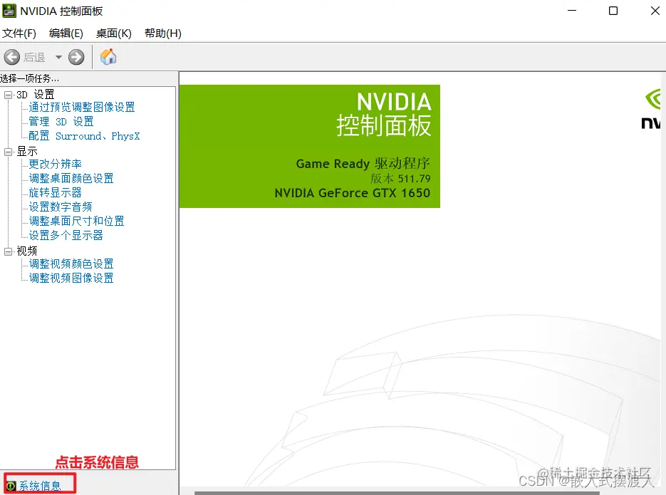Click the horizontal scrollbar at bottom
Viewport: 666px width, 495px height.
tap(397, 493)
